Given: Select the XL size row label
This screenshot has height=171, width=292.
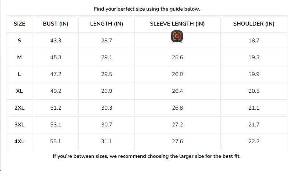Looking at the screenshot, I should point(19,91).
